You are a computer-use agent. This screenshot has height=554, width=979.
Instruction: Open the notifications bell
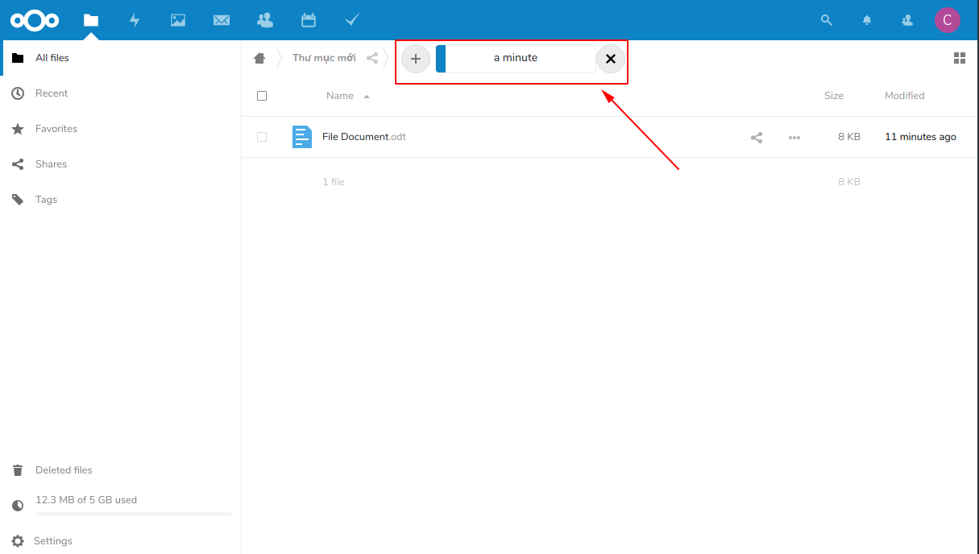(867, 20)
